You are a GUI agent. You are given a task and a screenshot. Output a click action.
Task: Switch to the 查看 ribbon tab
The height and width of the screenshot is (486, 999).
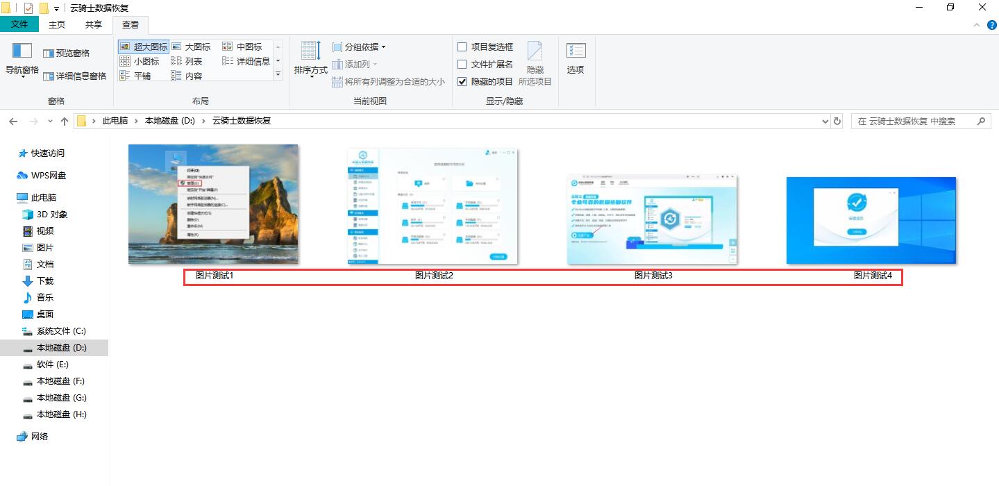pyautogui.click(x=131, y=24)
